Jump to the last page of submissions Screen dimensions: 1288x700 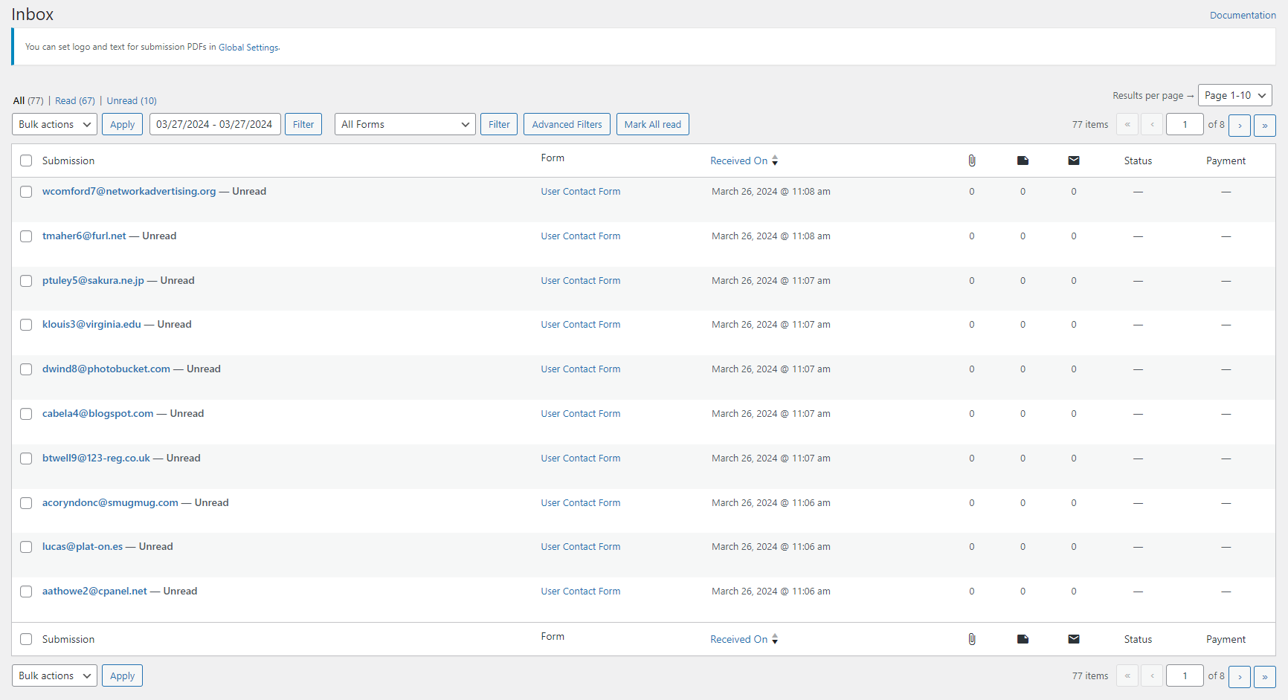coord(1264,125)
